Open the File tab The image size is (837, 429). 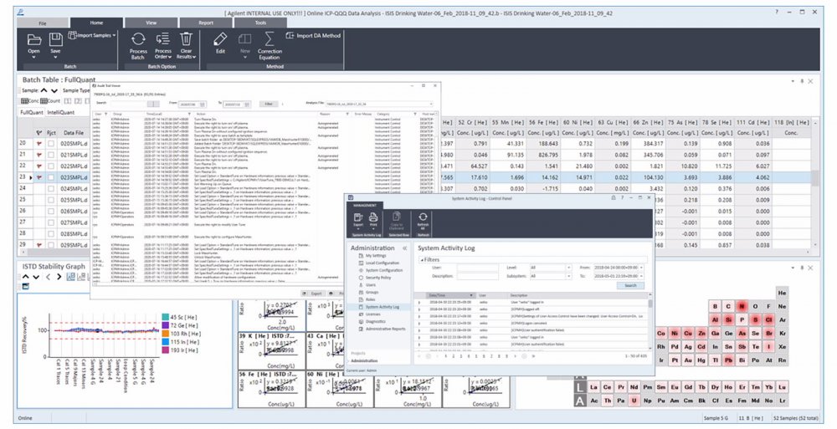tap(42, 23)
